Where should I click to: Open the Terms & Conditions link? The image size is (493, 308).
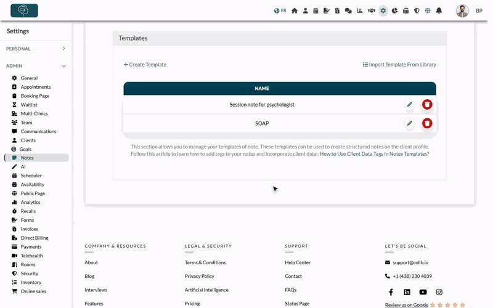(x=205, y=262)
